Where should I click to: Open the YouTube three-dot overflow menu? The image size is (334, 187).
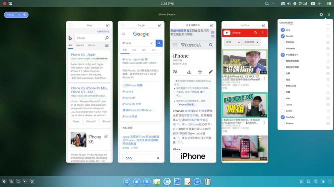coord(263,33)
